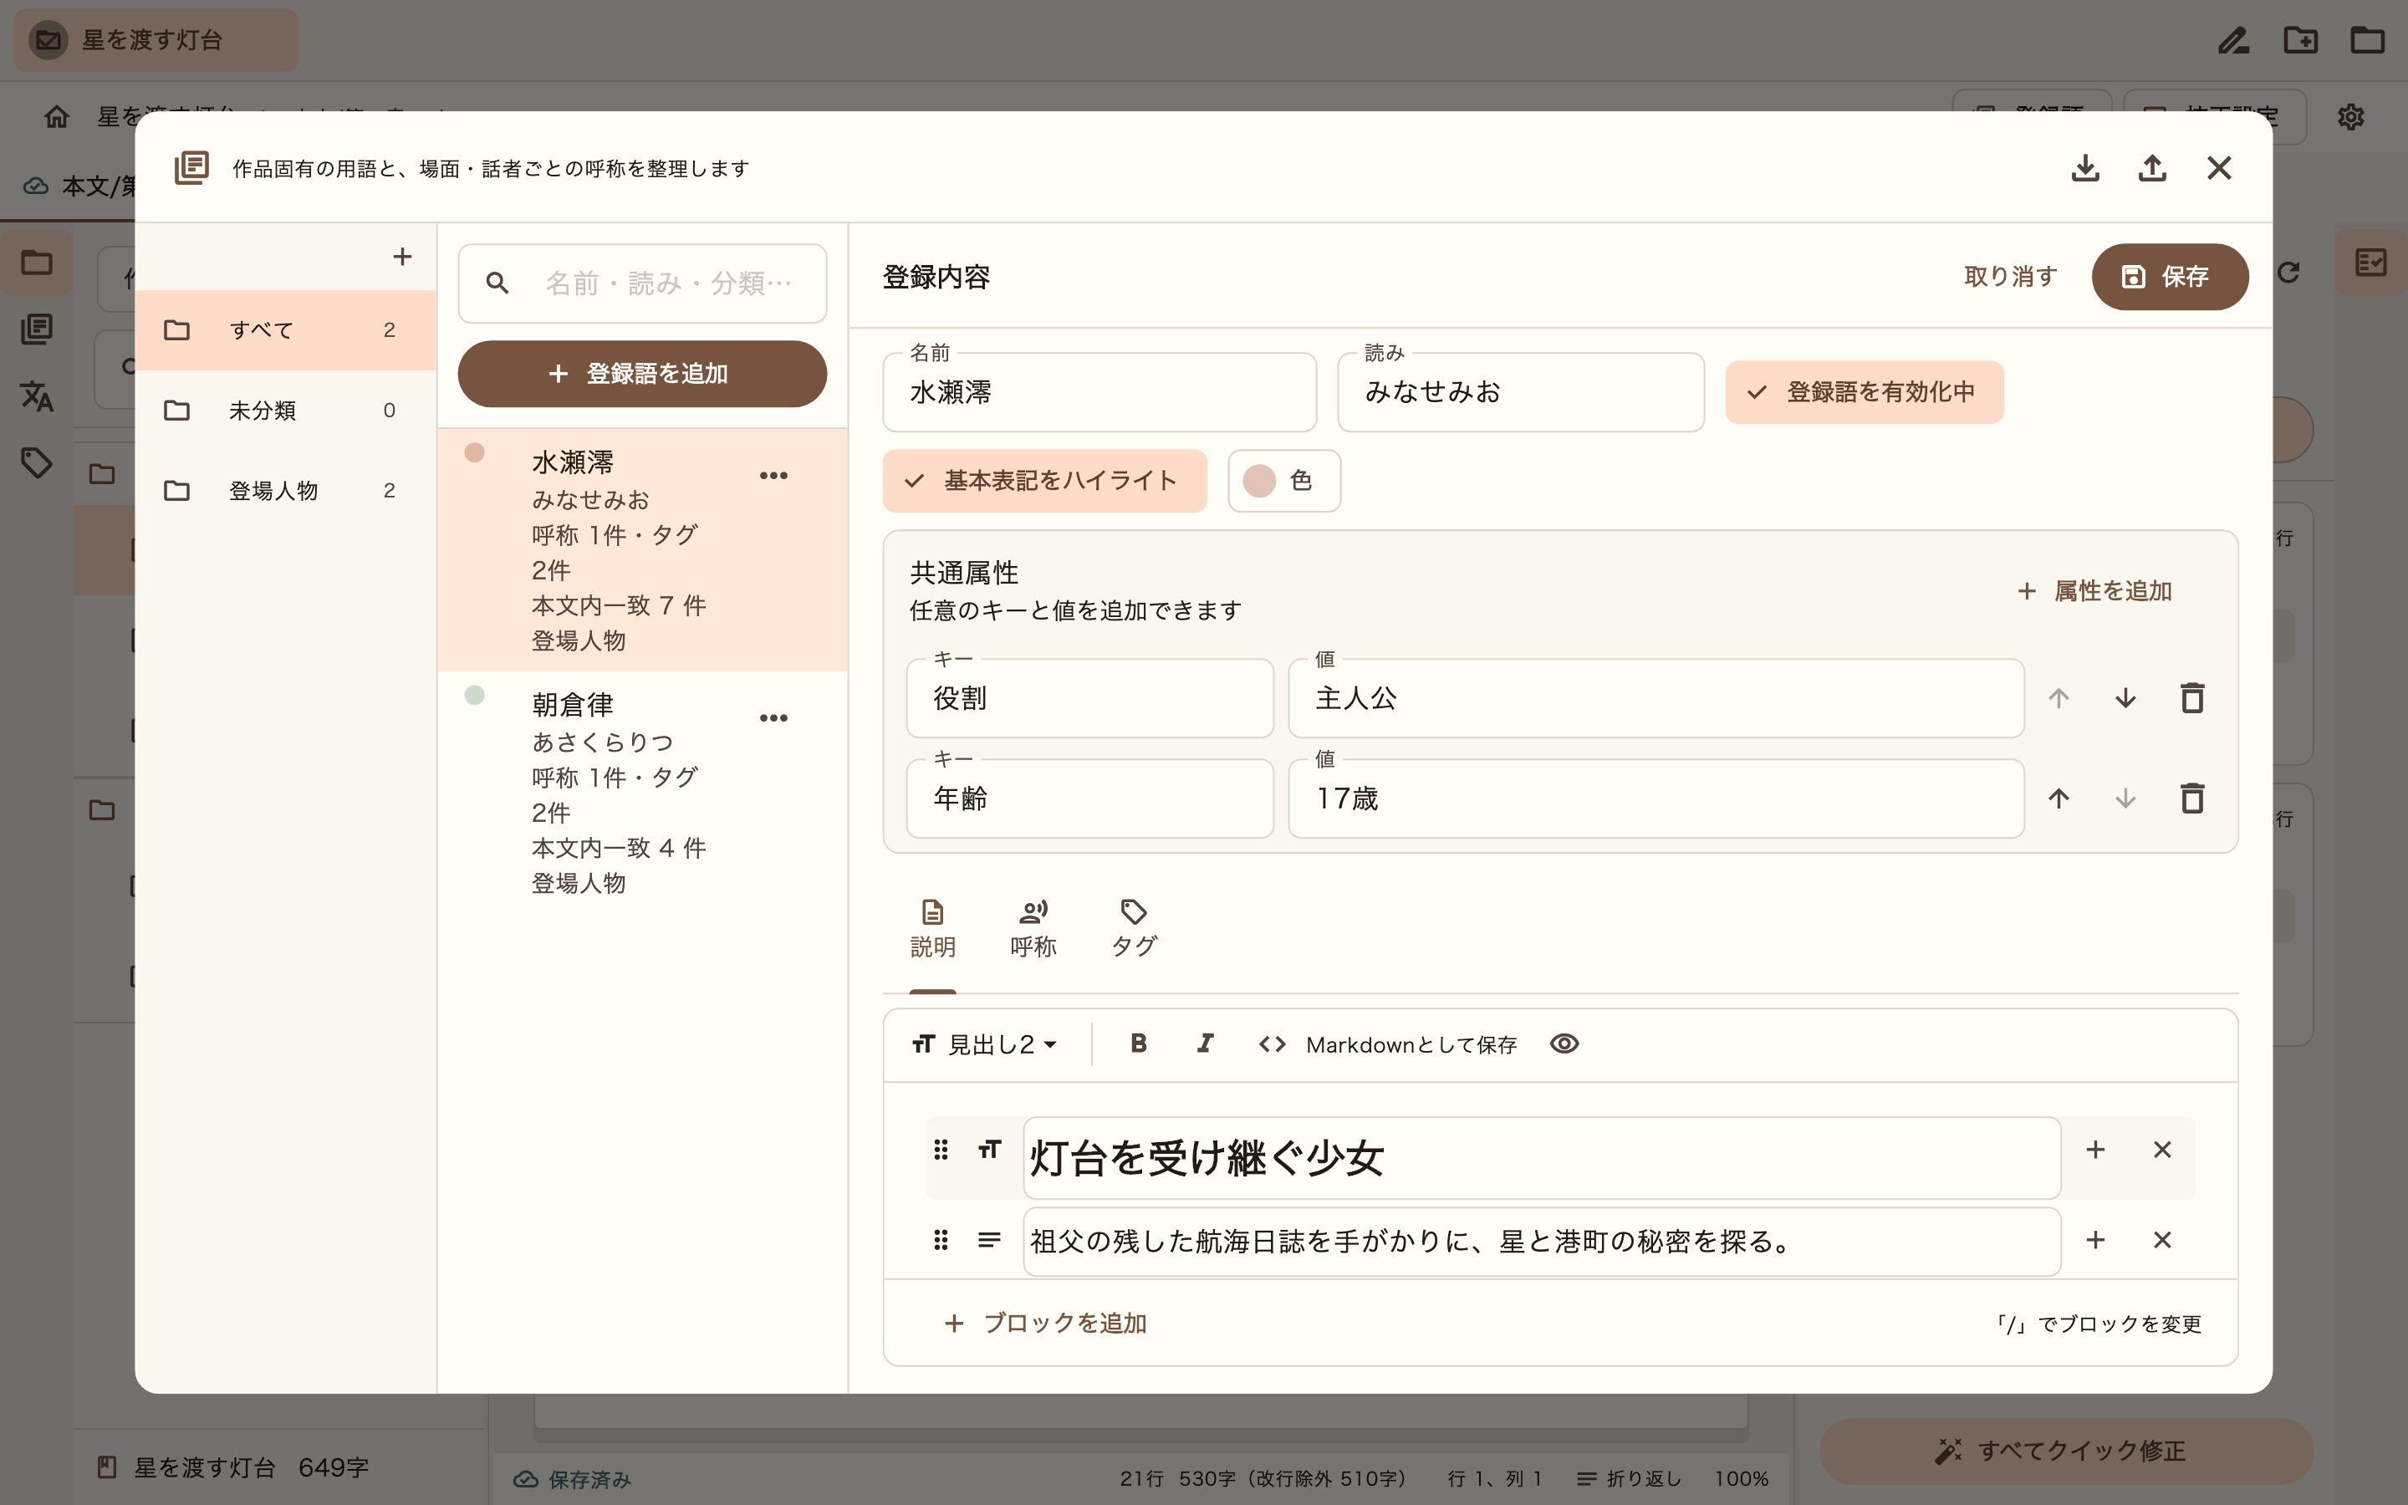Save the entry with 保存 button

pos(2169,277)
